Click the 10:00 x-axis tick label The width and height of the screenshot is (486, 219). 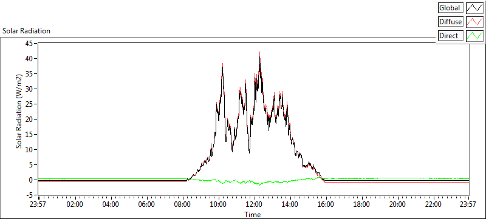(219, 204)
